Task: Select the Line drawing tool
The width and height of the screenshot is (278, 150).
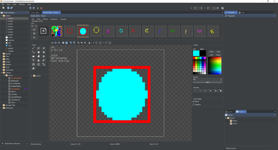Action: pyautogui.click(x=33, y=52)
